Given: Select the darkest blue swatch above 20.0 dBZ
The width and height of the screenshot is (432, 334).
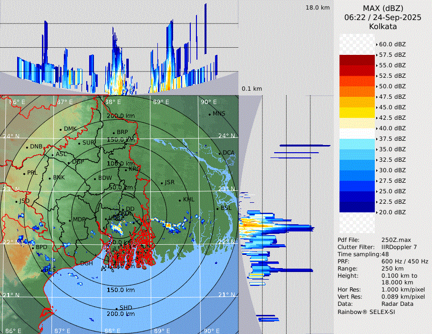Looking at the screenshot, I should 357,207.
